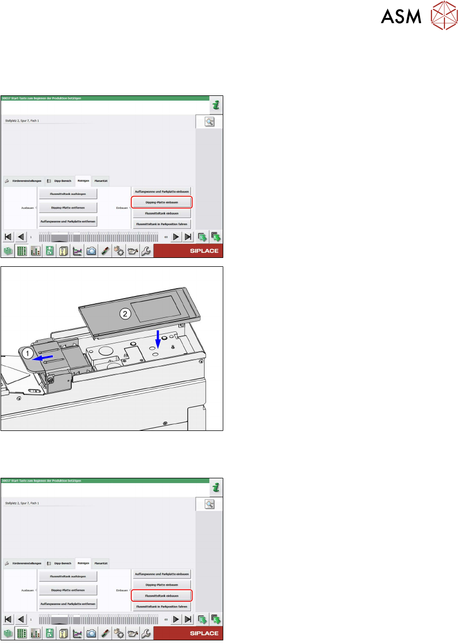Click magnifier search icon in lower screenshot
This screenshot has width=458, height=643.
(210, 504)
